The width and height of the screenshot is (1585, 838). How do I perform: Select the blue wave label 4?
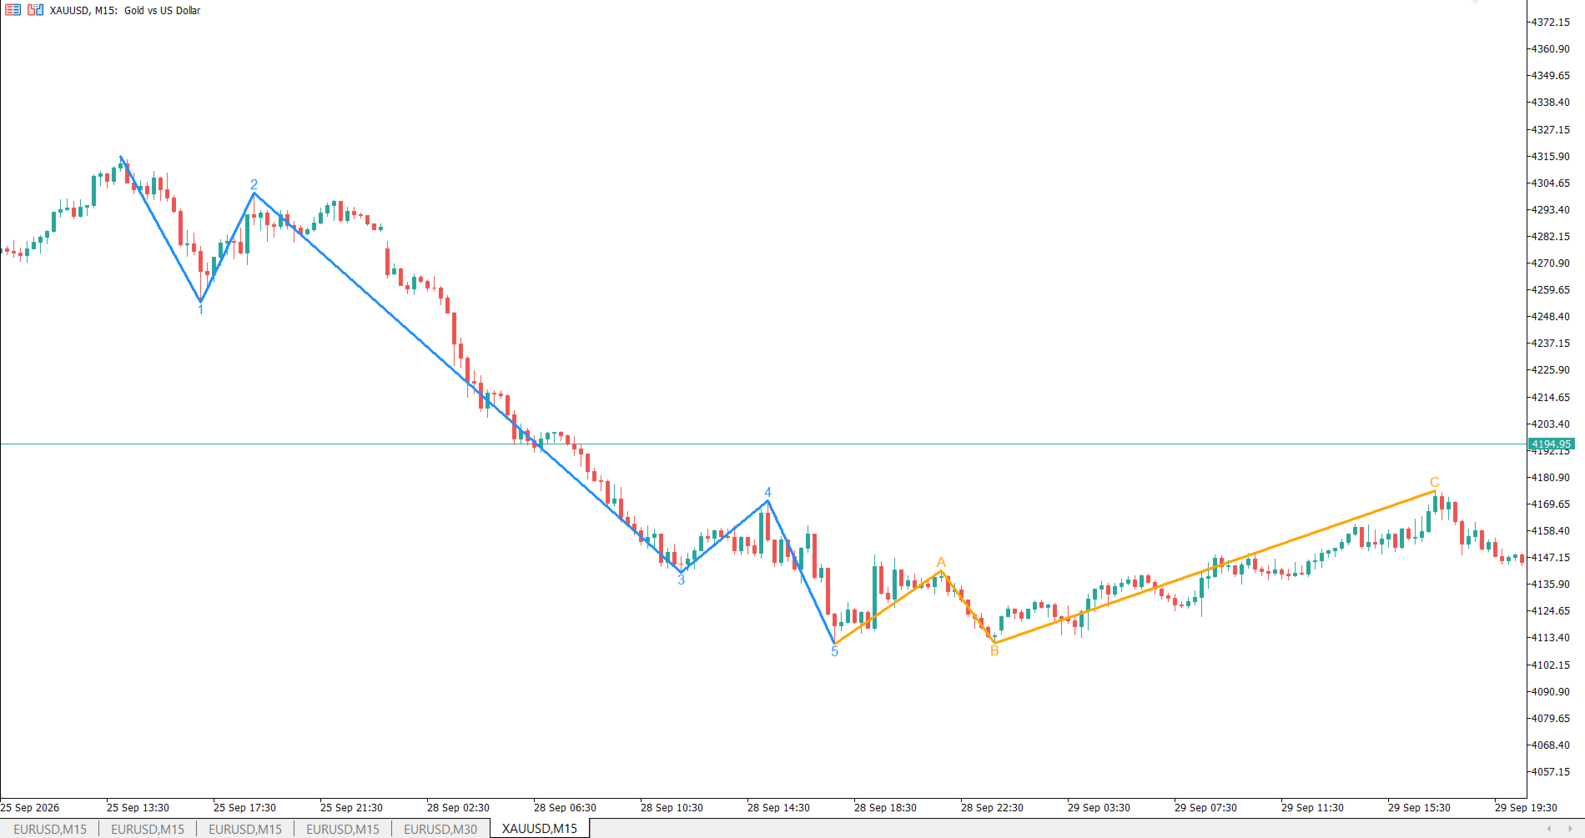coord(767,493)
